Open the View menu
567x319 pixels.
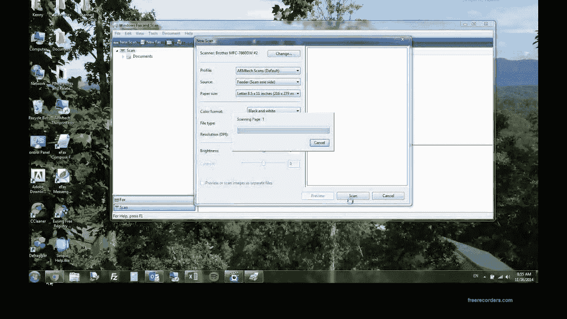(140, 34)
